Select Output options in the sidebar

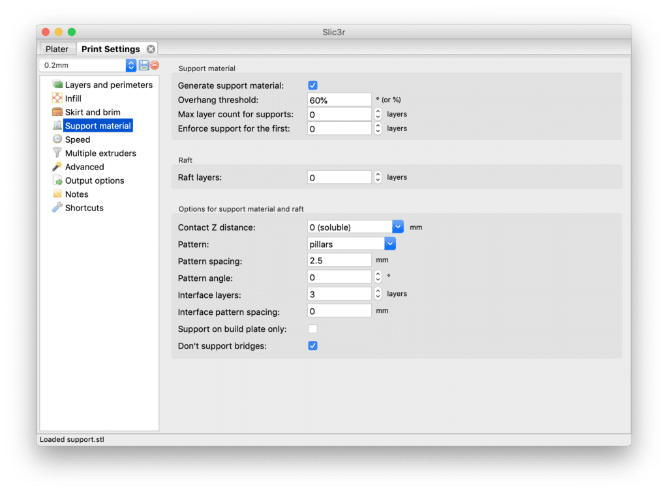pos(94,181)
